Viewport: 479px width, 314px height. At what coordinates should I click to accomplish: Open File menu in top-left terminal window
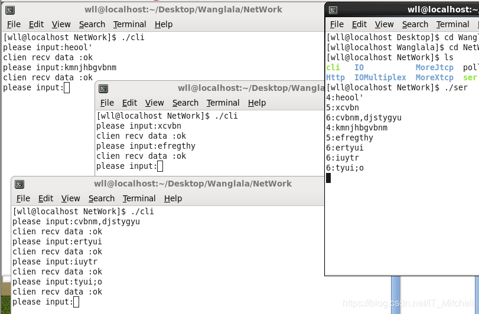click(x=14, y=24)
